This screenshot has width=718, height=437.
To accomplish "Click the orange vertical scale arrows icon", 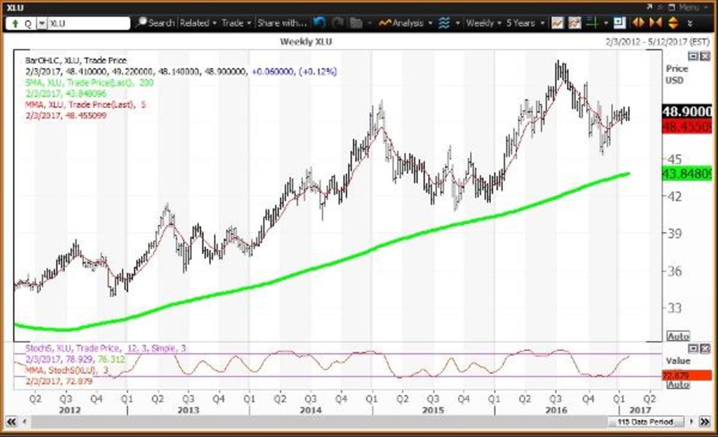I will click(x=673, y=23).
